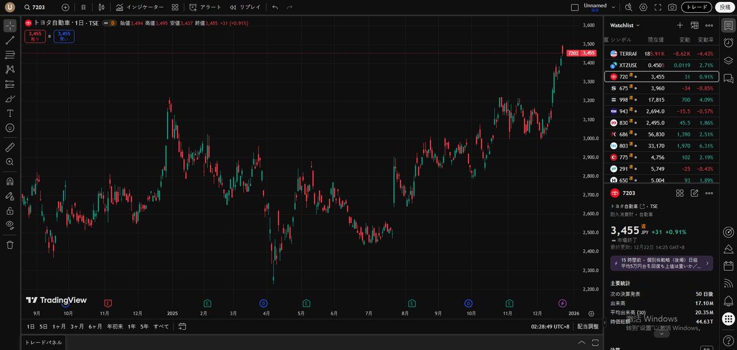
Task: Click the undo arrow
Action: click(x=275, y=7)
